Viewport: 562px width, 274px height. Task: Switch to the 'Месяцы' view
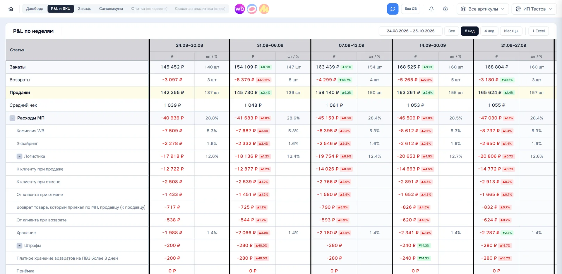tap(511, 31)
